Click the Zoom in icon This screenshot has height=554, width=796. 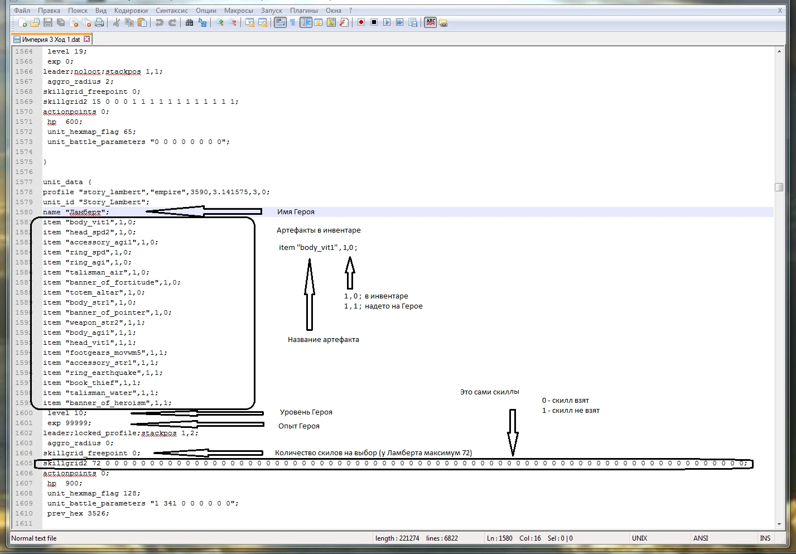click(220, 23)
